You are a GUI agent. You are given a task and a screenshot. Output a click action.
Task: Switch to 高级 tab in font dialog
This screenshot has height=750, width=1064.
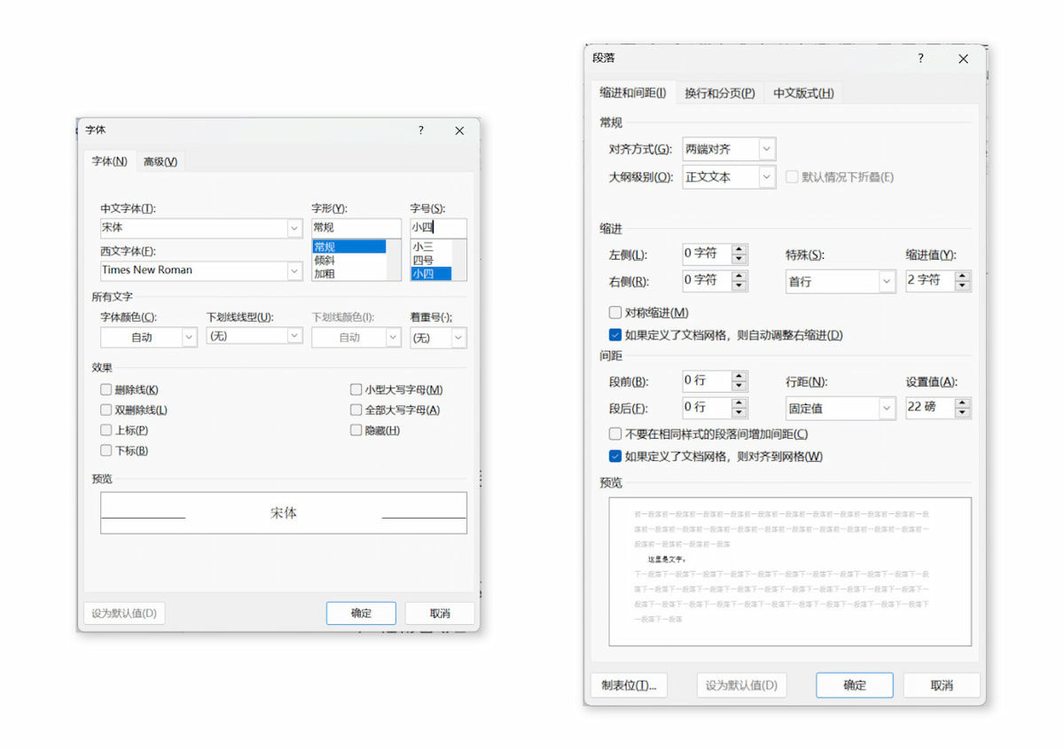(160, 161)
